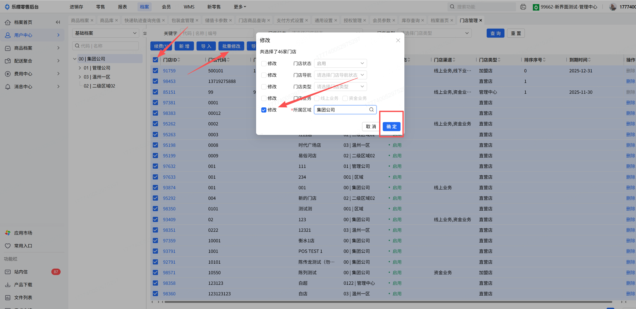
Task: Open the 门店导航 dropdown
Action: 340,75
